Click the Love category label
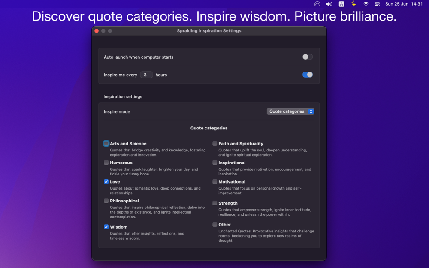This screenshot has height=268, width=429. click(115, 181)
